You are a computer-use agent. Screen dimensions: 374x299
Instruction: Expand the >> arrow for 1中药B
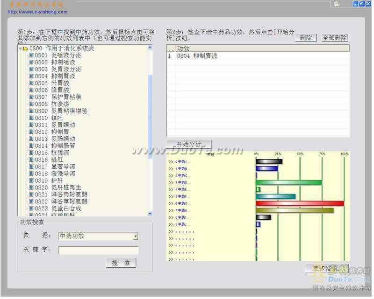[171, 169]
